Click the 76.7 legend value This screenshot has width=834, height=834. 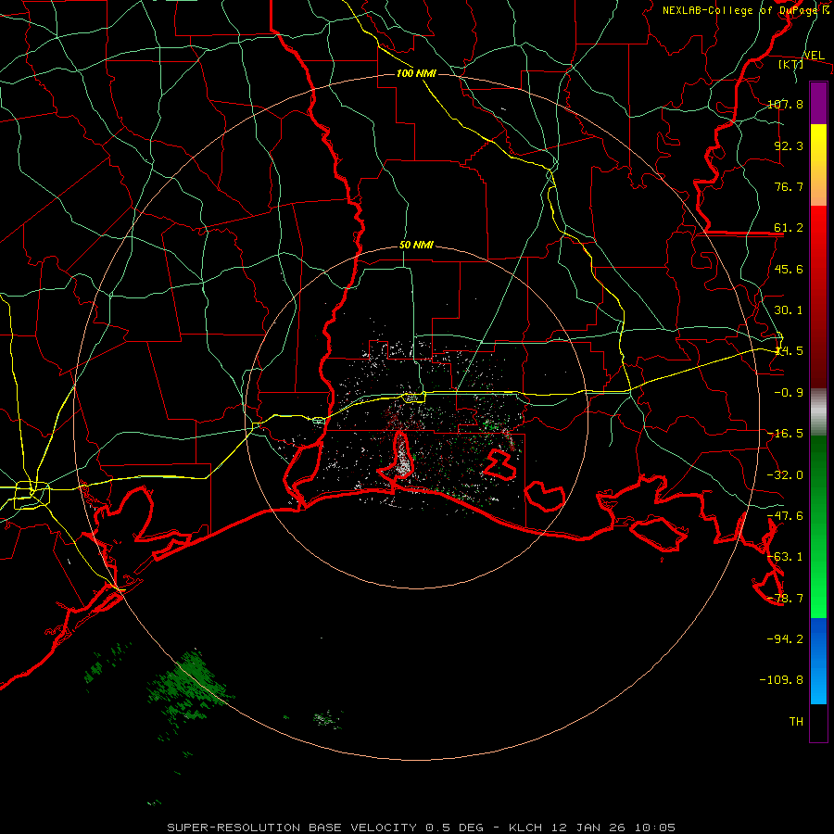tap(789, 186)
